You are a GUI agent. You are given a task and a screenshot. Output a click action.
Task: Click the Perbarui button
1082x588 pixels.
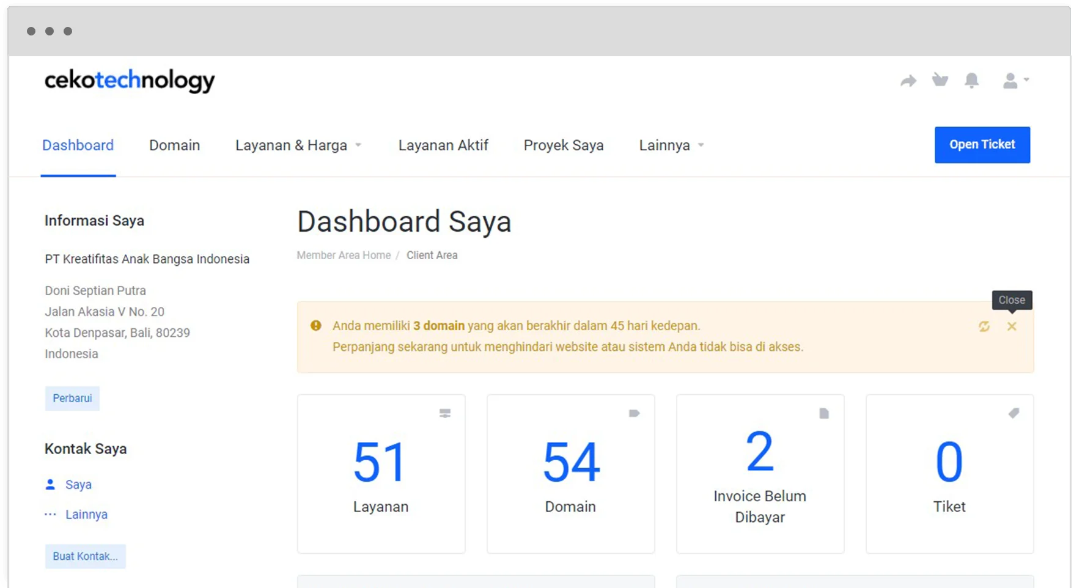[x=72, y=398]
